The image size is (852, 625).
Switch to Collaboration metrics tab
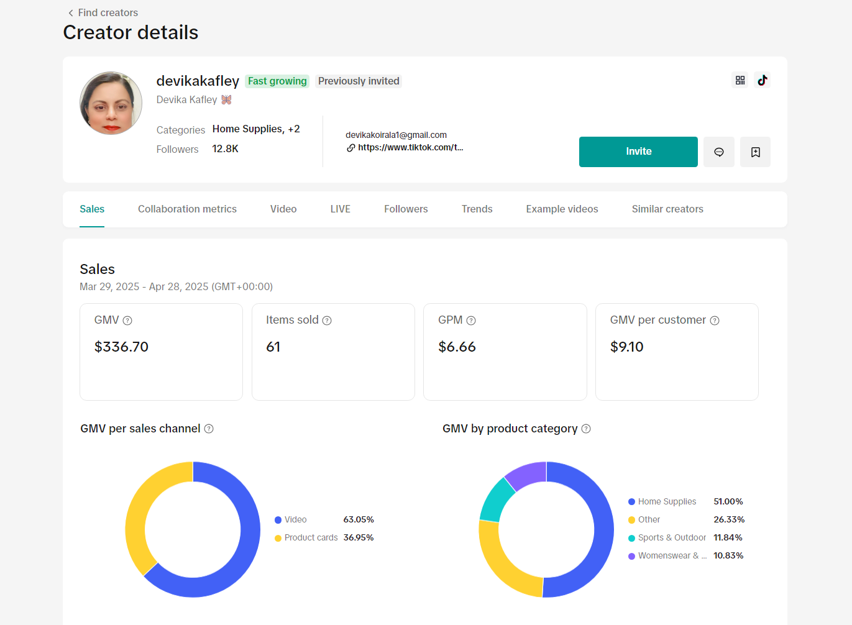pyautogui.click(x=187, y=209)
